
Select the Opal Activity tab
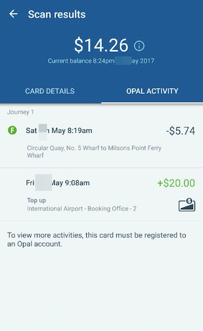pyautogui.click(x=152, y=91)
